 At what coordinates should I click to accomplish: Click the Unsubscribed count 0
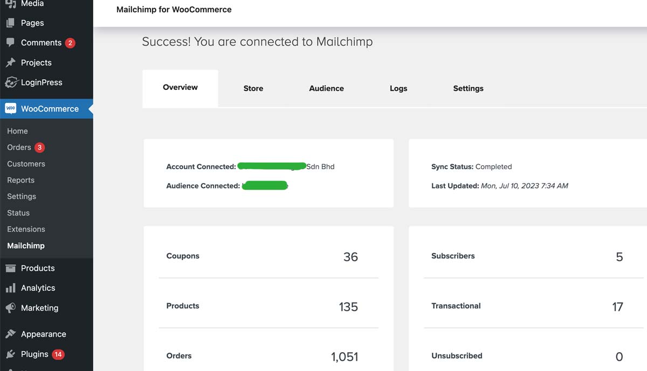[x=620, y=356]
